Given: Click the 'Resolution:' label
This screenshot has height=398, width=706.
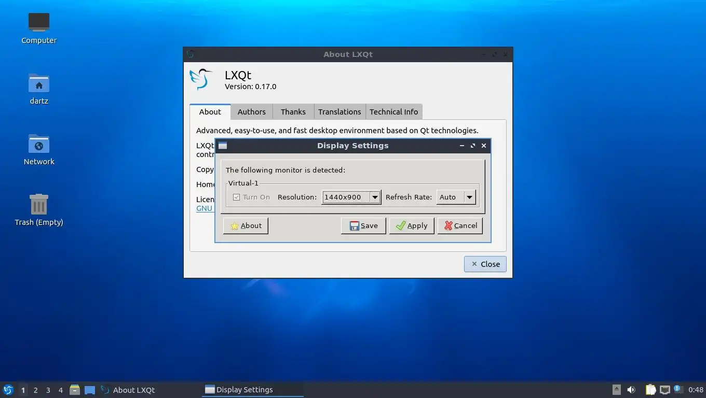Looking at the screenshot, I should pos(297,197).
